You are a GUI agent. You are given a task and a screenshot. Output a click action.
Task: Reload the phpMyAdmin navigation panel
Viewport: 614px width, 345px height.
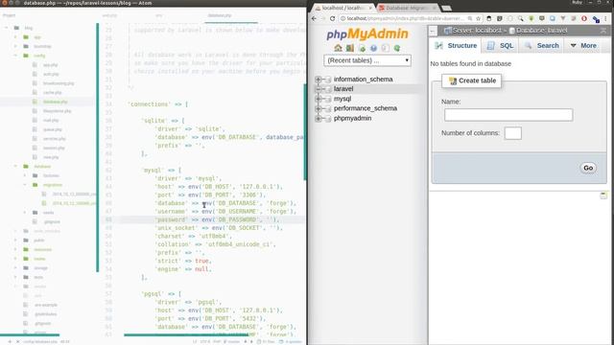click(x=397, y=48)
